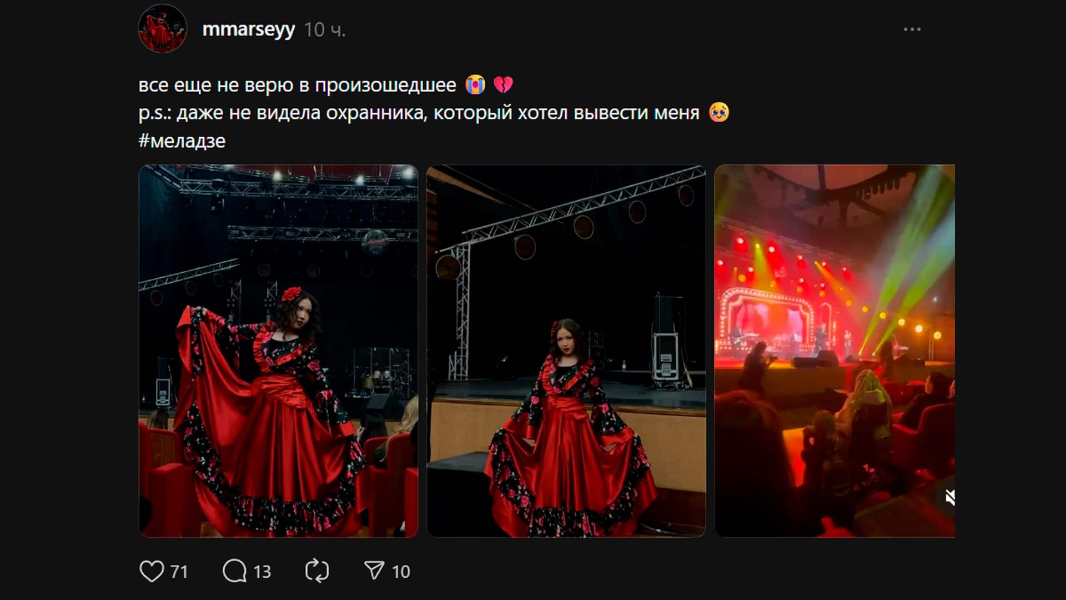Viewport: 1066px width, 600px height.
Task: Click the post text about охранника
Action: (x=419, y=113)
